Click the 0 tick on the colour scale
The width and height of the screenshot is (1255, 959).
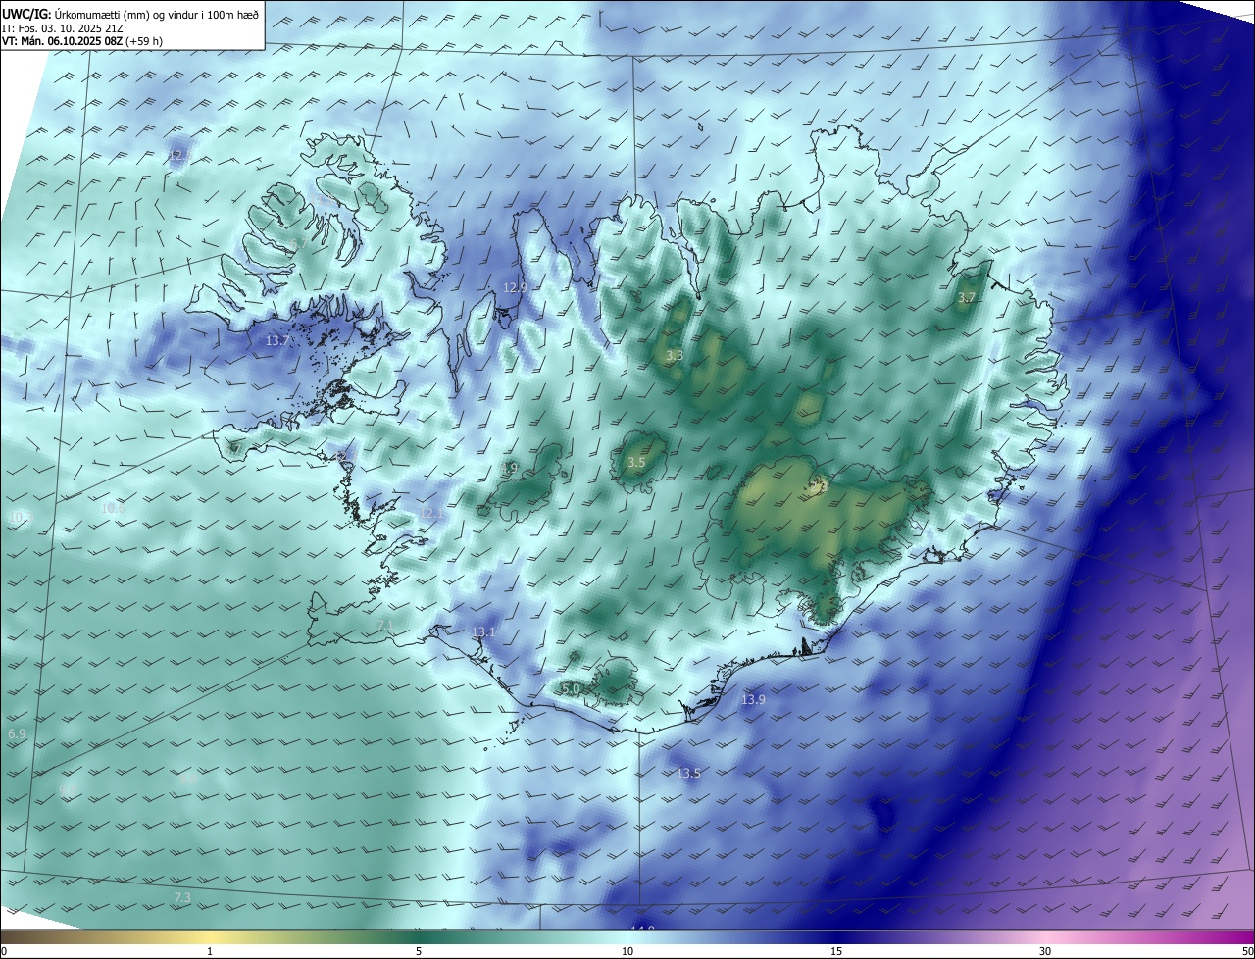tap(4, 951)
